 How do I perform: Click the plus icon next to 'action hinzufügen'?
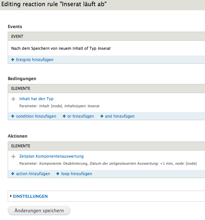(13, 174)
